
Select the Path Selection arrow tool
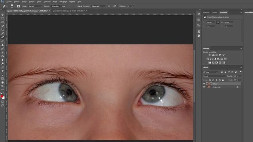pyautogui.click(x=2, y=75)
